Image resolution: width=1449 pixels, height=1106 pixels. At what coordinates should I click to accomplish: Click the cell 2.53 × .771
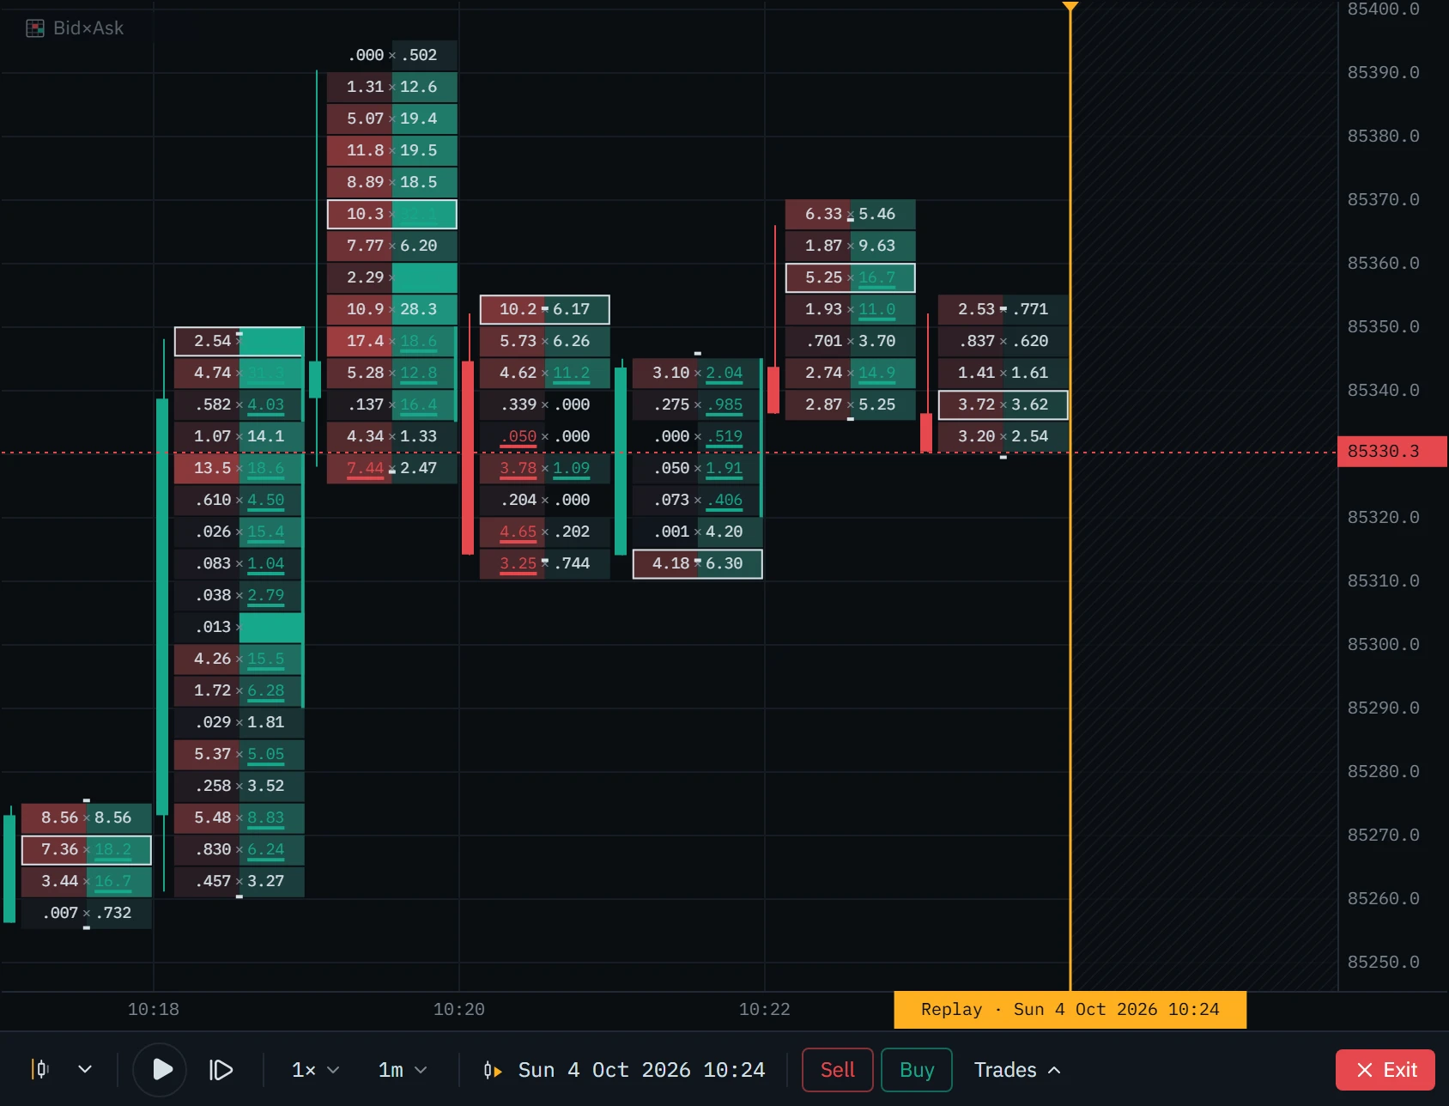click(1003, 309)
